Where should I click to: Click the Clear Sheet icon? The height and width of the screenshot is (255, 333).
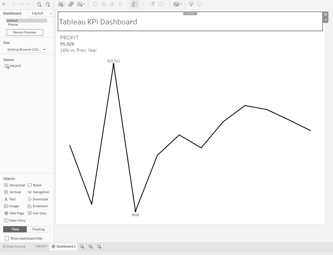click(x=80, y=4)
